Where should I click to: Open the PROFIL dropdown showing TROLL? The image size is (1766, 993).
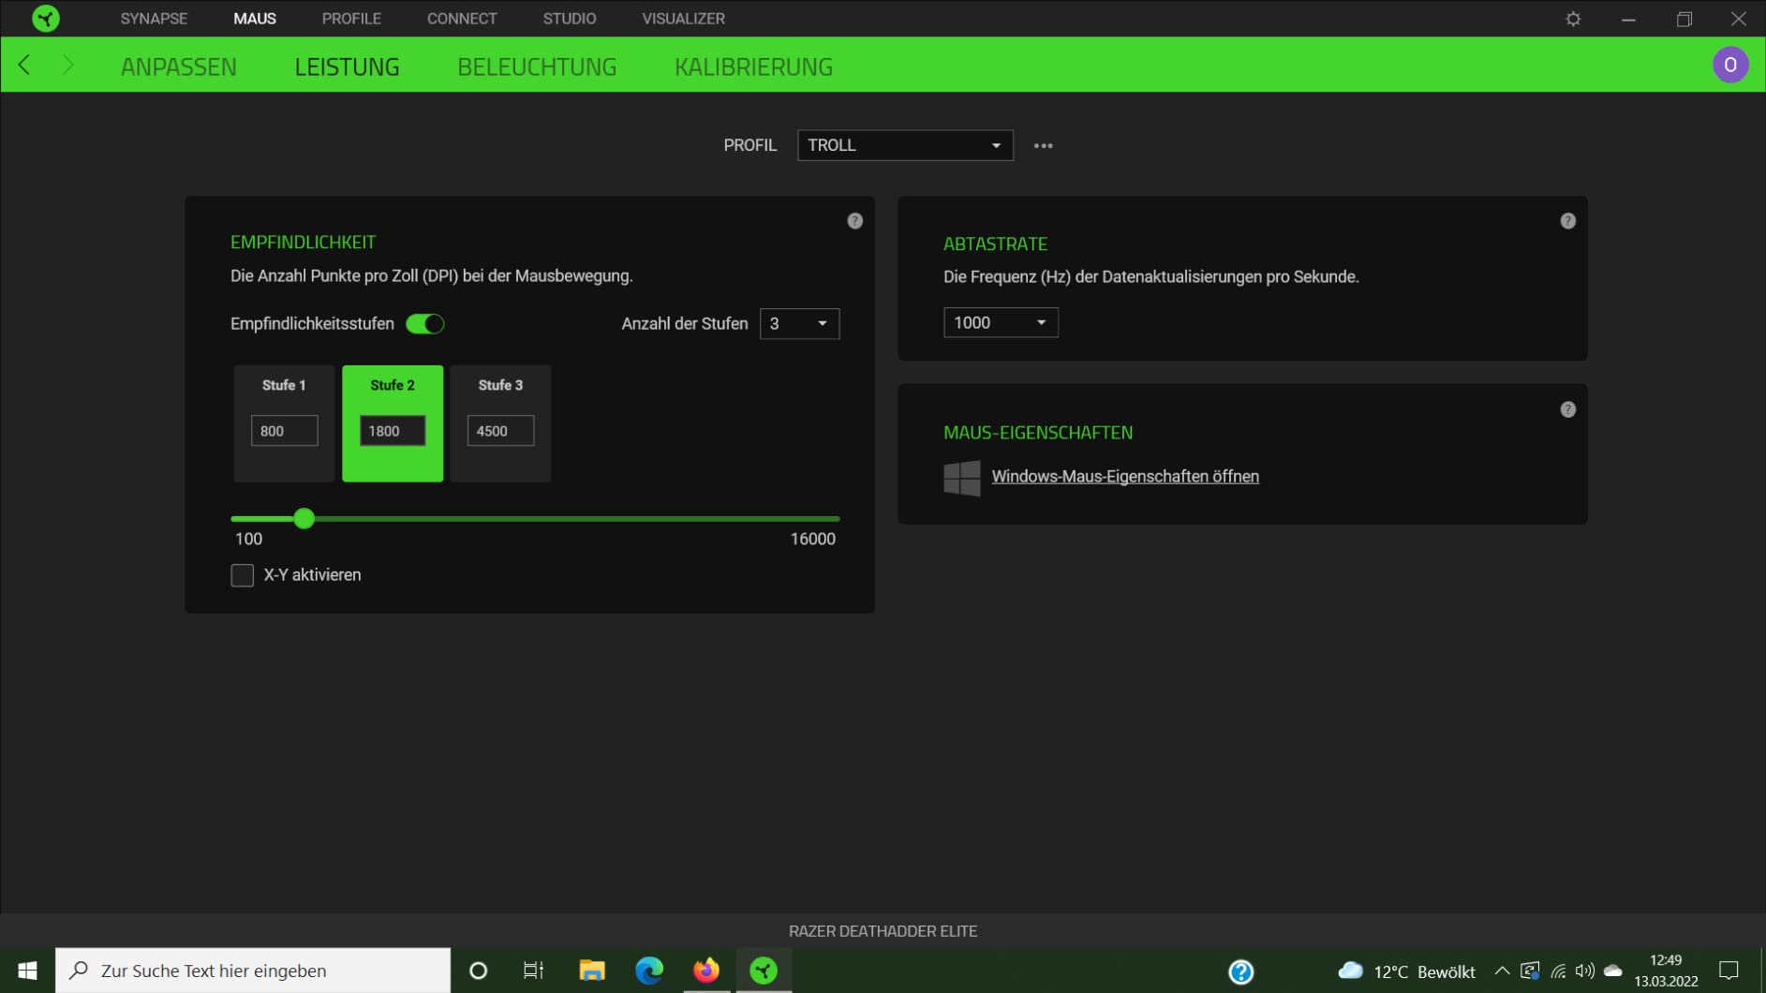tap(905, 145)
